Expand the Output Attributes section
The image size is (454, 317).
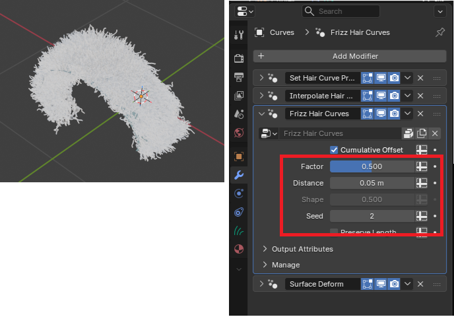tap(265, 249)
